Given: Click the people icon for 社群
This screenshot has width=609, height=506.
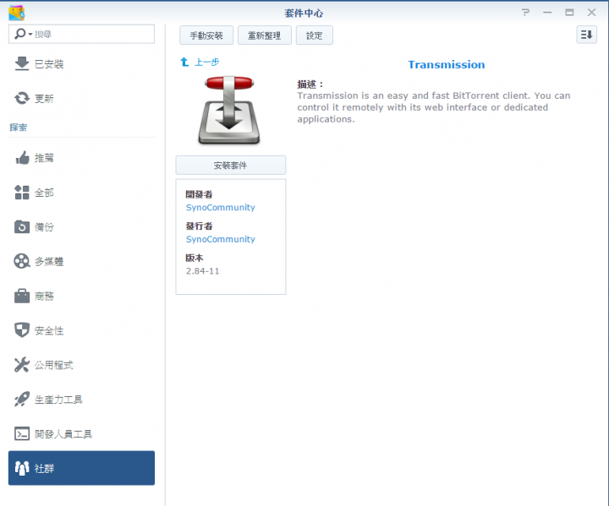Looking at the screenshot, I should click(x=22, y=468).
